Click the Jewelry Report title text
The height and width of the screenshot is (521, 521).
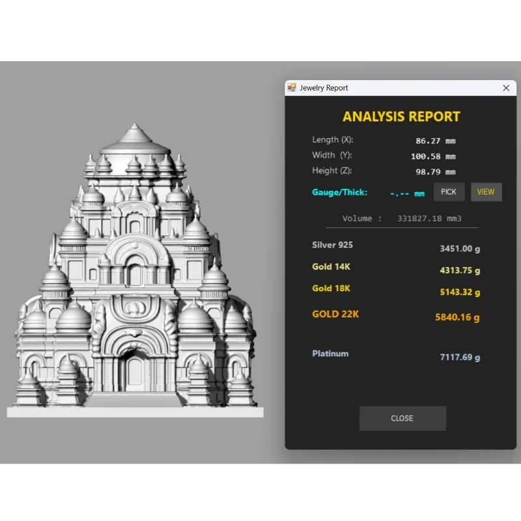(x=324, y=88)
